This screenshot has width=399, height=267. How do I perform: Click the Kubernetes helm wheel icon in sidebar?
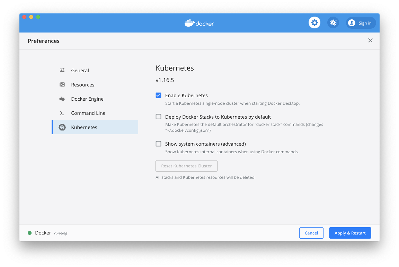(x=62, y=127)
